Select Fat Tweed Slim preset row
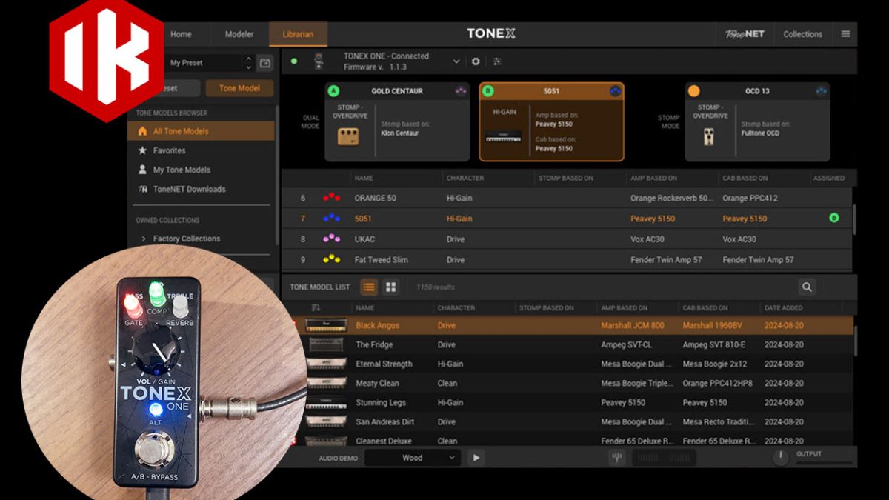 pyautogui.click(x=567, y=259)
